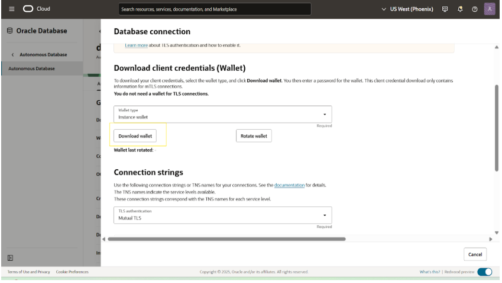Click the Oracle Database icon in the sidebar
The height and width of the screenshot is (283, 502).
[x=9, y=31]
